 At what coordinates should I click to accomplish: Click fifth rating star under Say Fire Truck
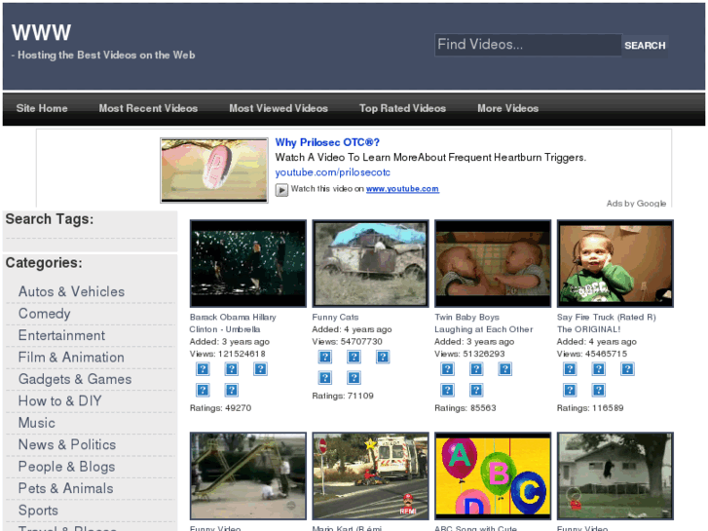(x=598, y=390)
